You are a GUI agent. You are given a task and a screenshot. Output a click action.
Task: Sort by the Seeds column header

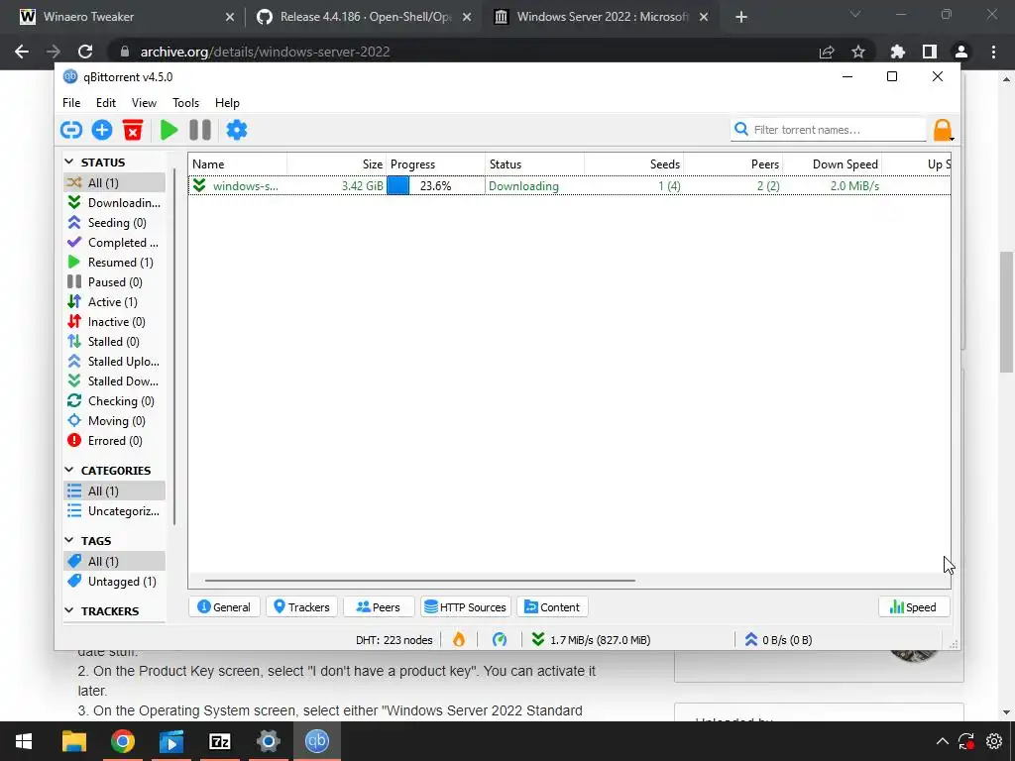point(633,164)
